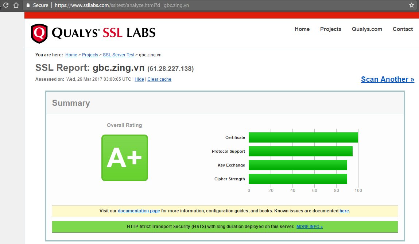The image size is (419, 244).
Task: Open the Qualys.com navigation menu item
Action: [367, 29]
